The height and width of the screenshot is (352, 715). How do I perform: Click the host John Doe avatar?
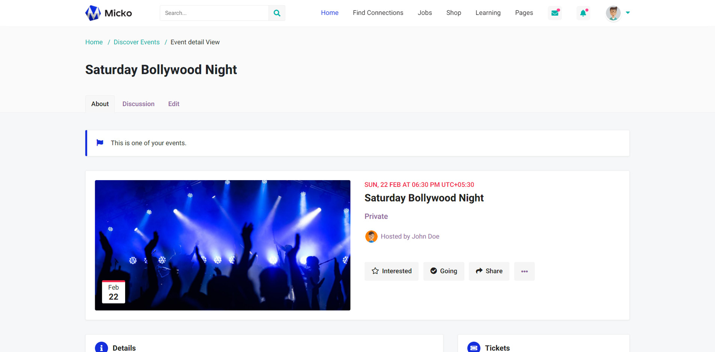(x=371, y=237)
